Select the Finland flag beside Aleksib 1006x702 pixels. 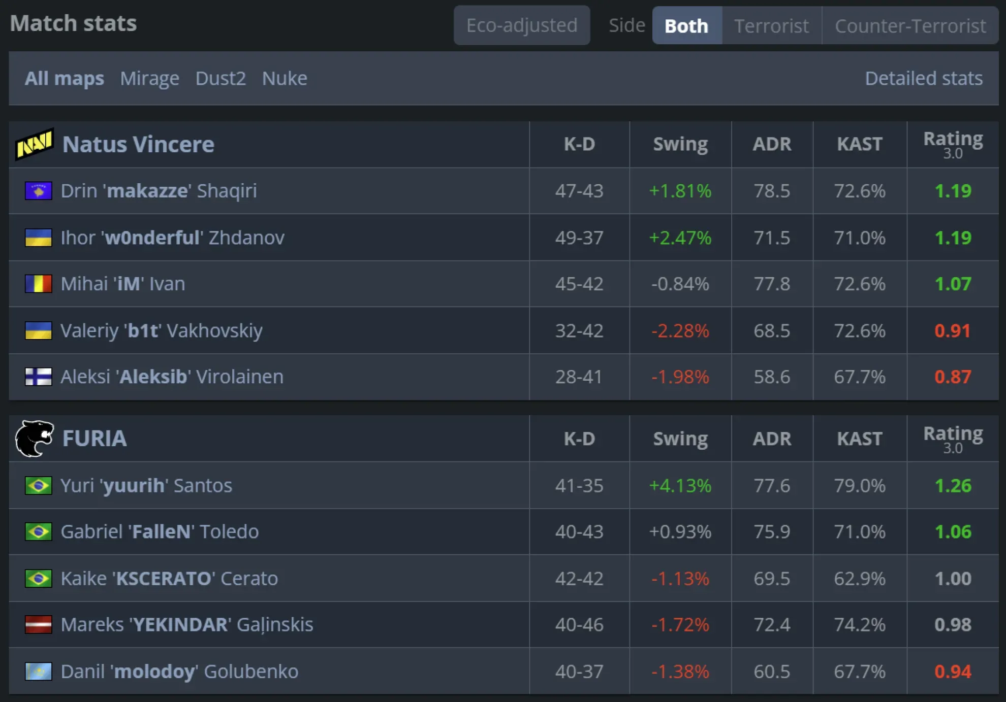point(39,377)
